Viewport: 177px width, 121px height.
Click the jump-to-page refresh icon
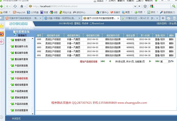(172, 61)
